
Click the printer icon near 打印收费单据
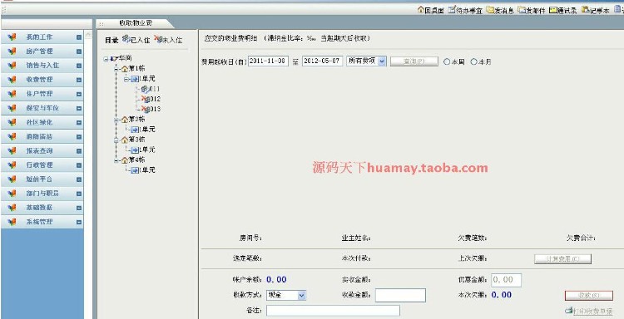[569, 310]
